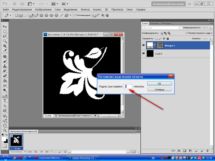Image resolution: width=215 pixels, height=161 pixels.
Task: Click Shape Layers mode icon
Action: pyautogui.click(x=17, y=15)
